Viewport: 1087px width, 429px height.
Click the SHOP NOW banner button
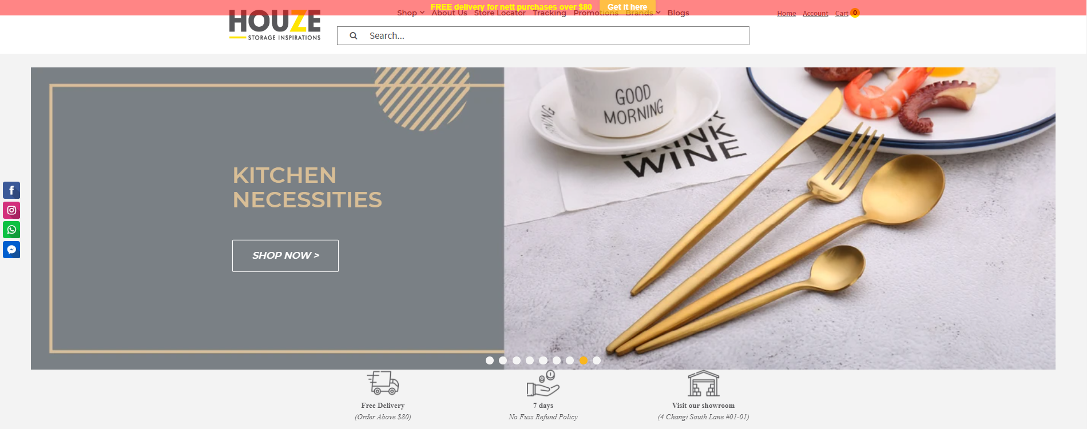click(x=285, y=255)
